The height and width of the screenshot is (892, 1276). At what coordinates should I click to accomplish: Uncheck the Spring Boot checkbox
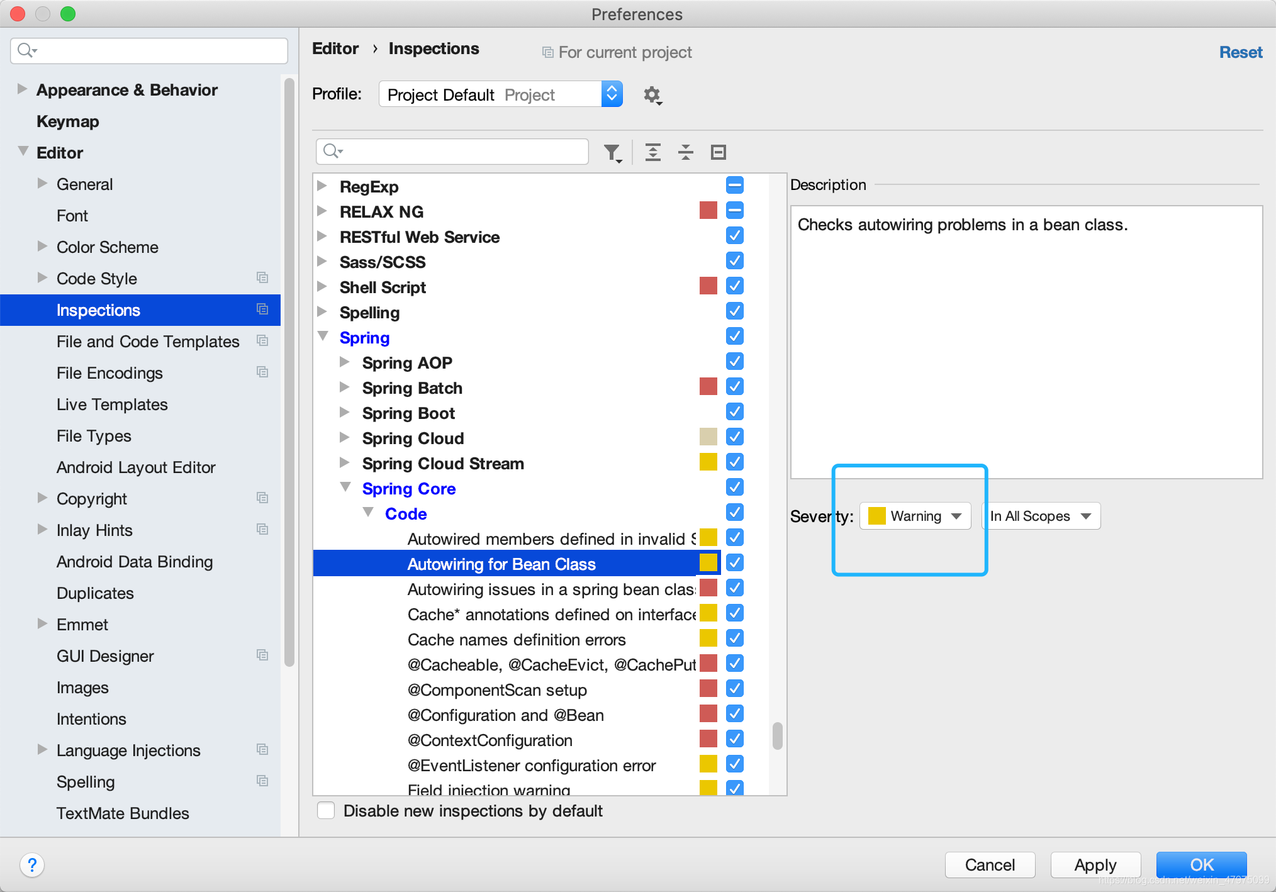pyautogui.click(x=735, y=411)
